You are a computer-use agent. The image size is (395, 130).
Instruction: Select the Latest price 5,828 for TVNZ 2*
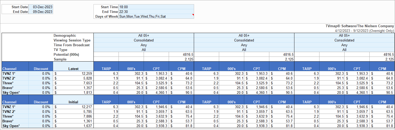(x=73, y=78)
